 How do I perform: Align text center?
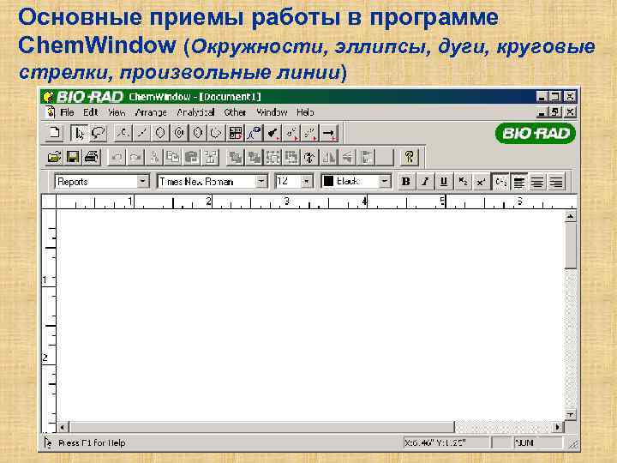[x=537, y=182]
